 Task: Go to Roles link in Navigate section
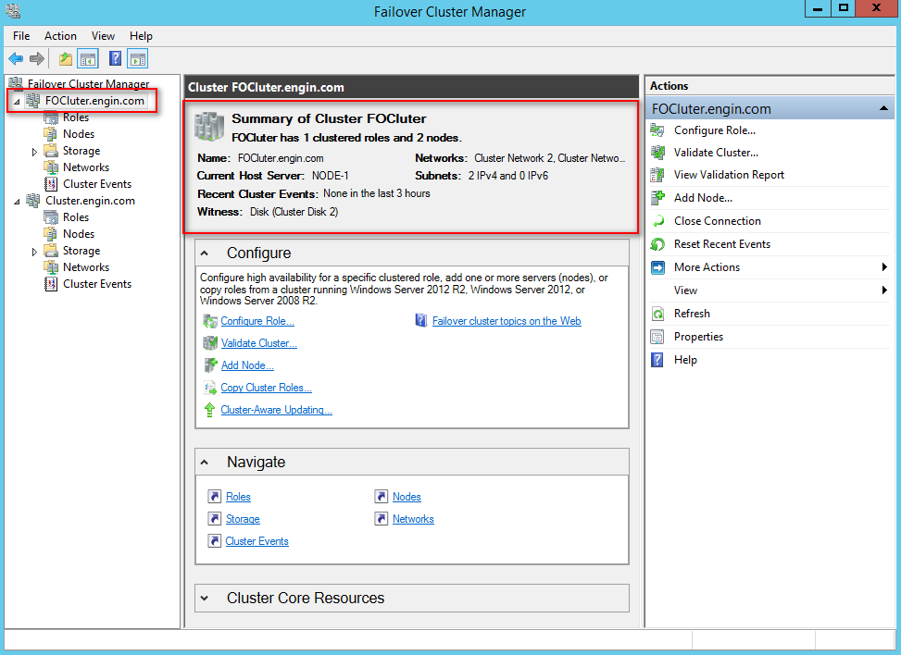click(x=239, y=497)
